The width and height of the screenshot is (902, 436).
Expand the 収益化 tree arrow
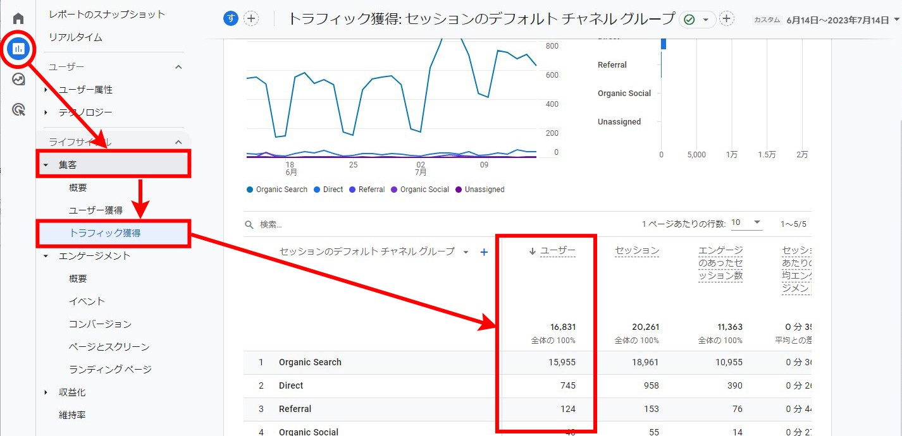46,392
